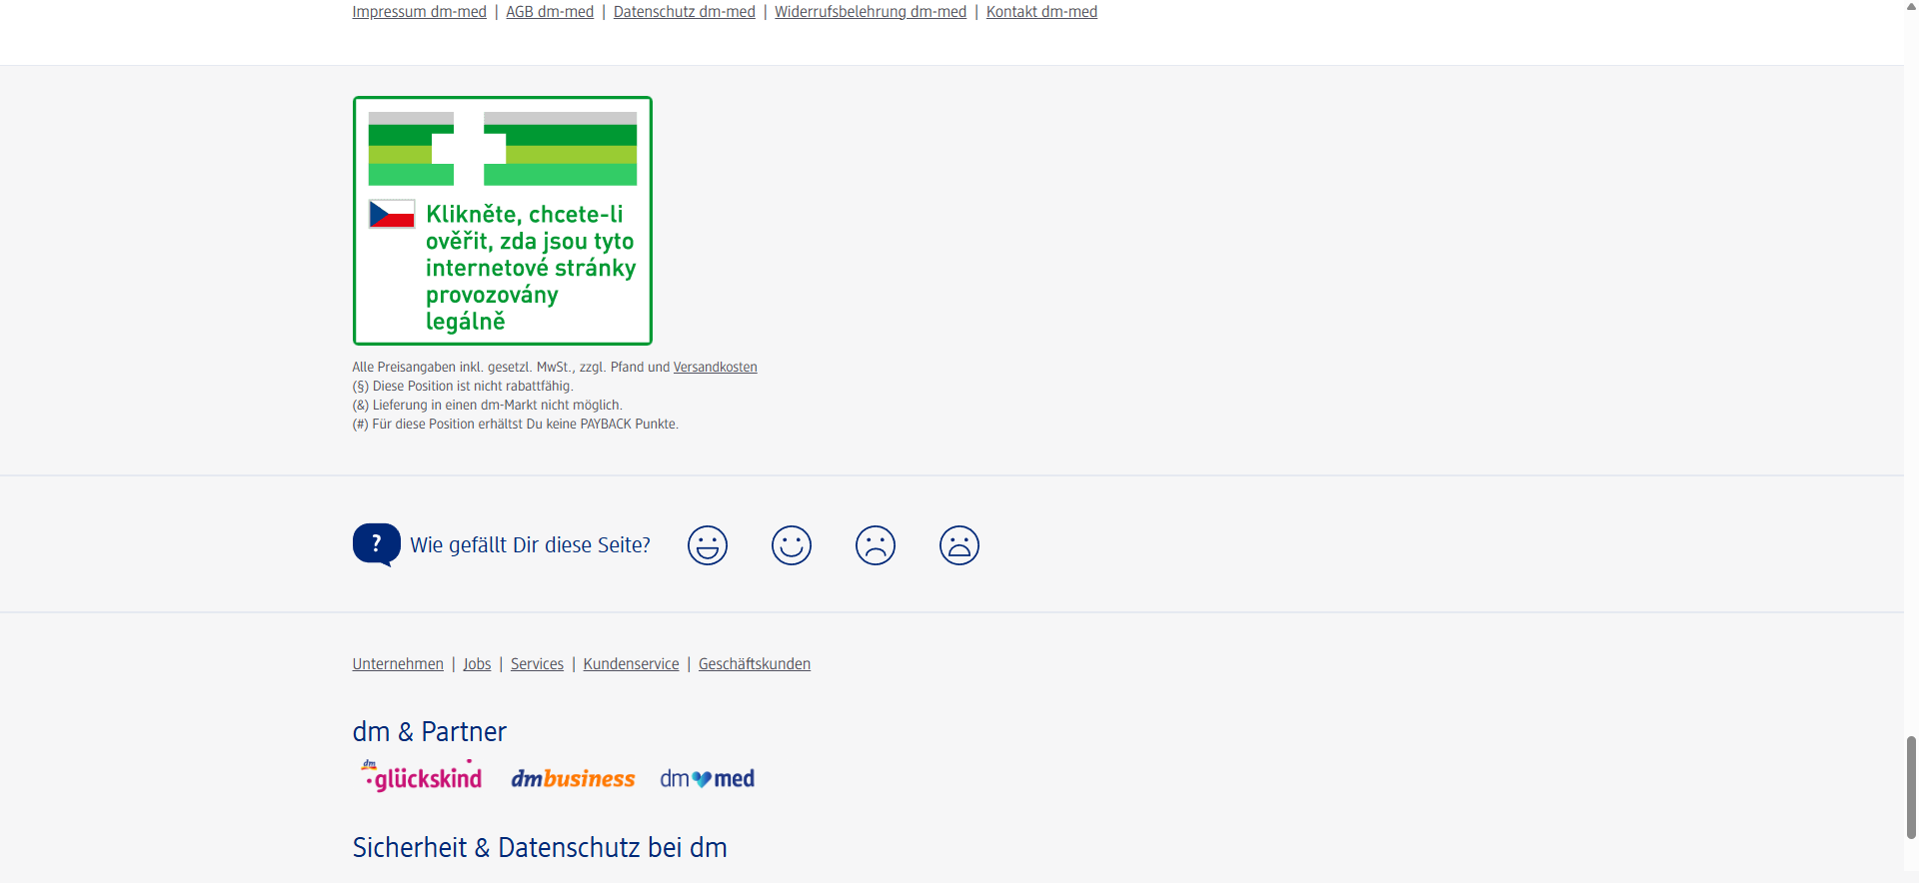
Task: Click the Czech legal verification badge
Action: (502, 221)
